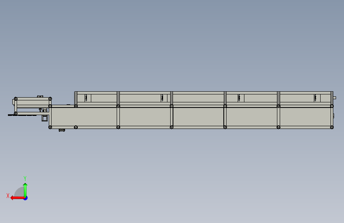344x223 pixels.
Task: Click the red "X" label on the triad
Action: (8, 196)
